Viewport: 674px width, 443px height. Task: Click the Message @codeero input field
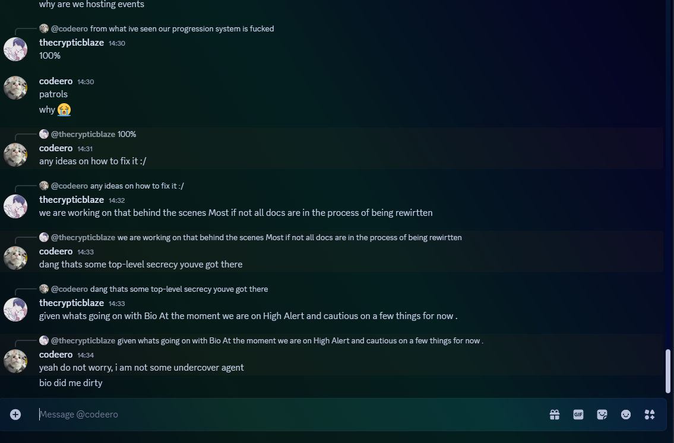(x=288, y=415)
